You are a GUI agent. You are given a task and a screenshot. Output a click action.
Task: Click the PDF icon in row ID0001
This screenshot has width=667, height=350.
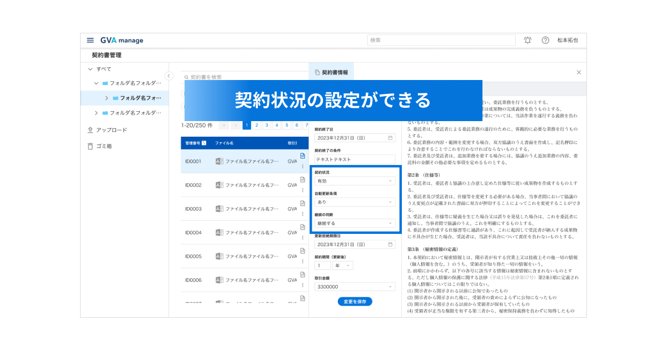tap(219, 161)
